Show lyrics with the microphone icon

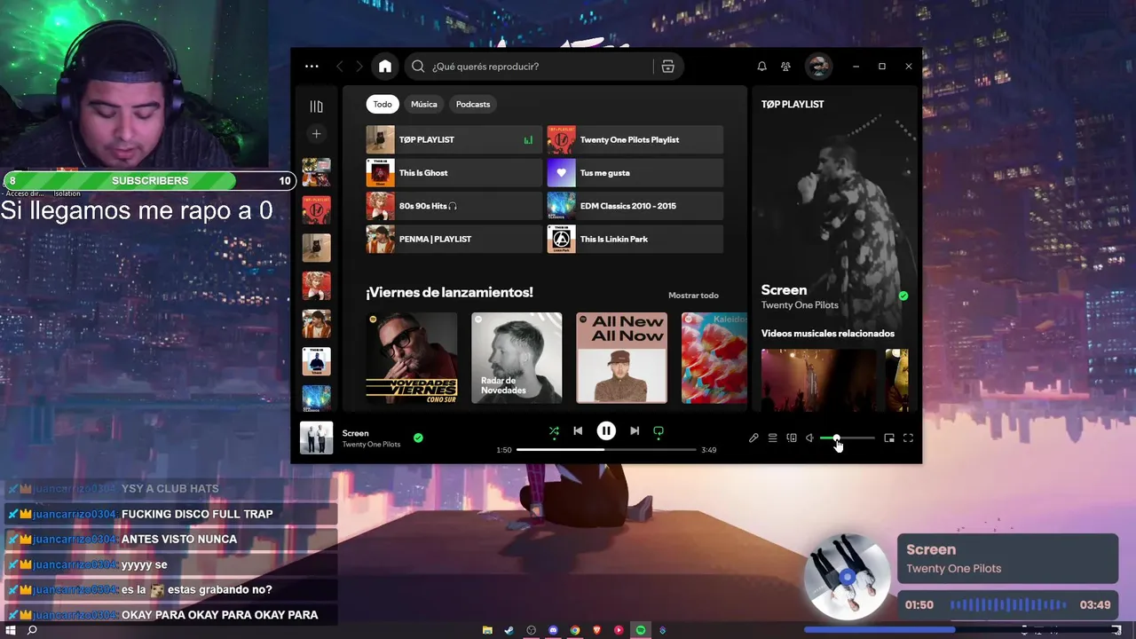[x=753, y=438]
